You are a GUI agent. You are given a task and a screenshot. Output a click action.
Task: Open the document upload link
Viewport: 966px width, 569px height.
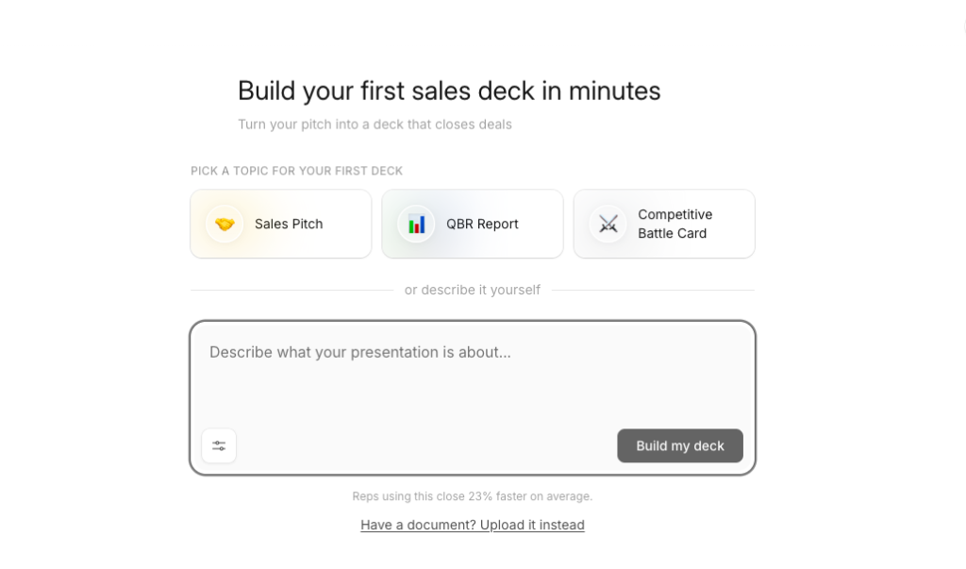tap(472, 525)
